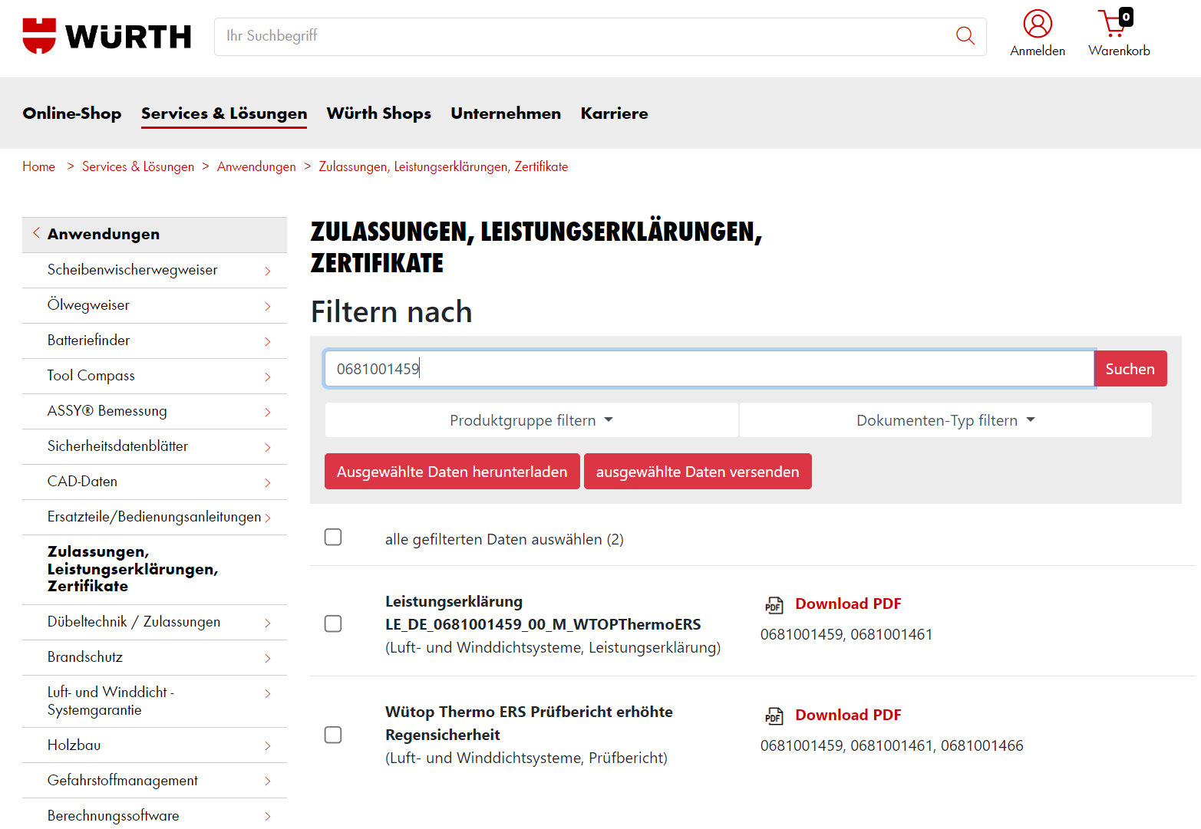
Task: Open Luft- und Winddicht - Systemgarantie item
Action: coord(154,701)
